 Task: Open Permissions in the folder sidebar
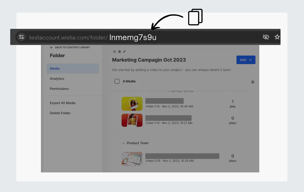click(x=59, y=89)
